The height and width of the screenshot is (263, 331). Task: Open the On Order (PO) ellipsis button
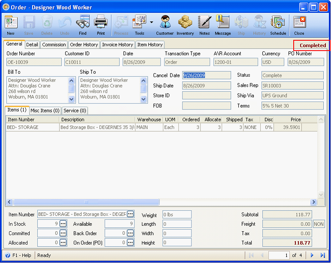pos(131,242)
